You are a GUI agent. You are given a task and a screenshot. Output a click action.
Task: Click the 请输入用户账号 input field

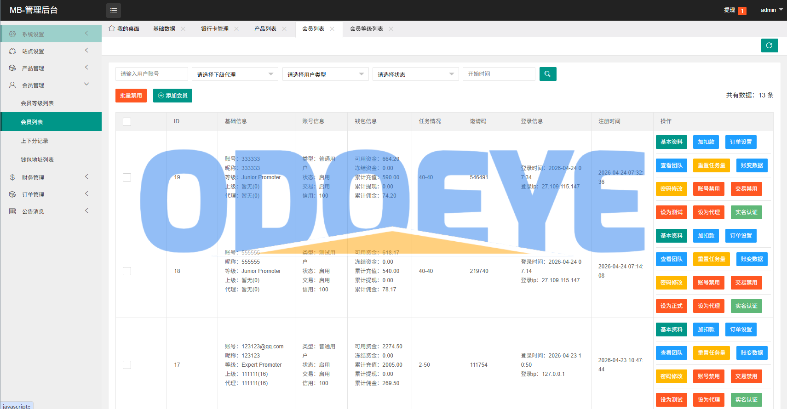(x=152, y=74)
